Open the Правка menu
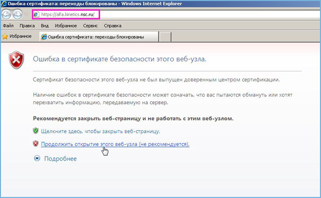The width and height of the screenshot is (321, 198). coord(27,26)
